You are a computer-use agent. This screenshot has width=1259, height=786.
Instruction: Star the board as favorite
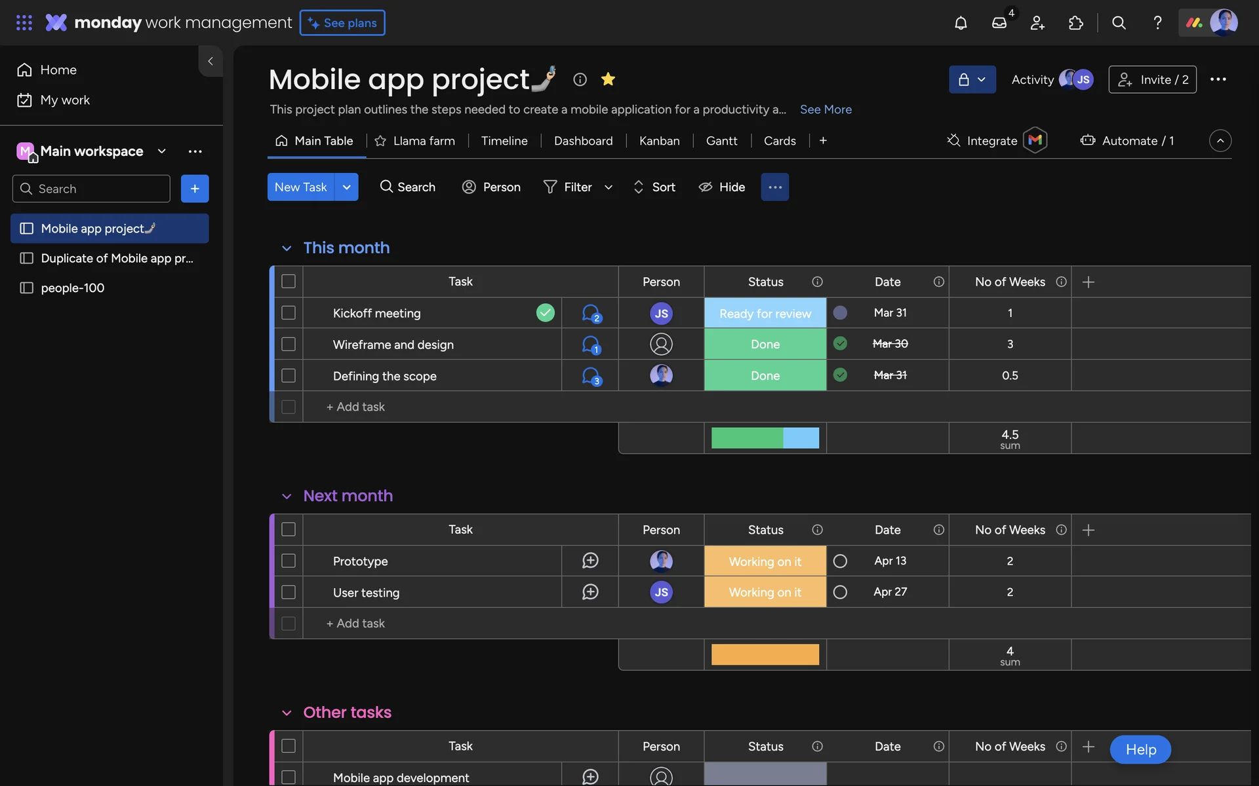[x=608, y=79]
